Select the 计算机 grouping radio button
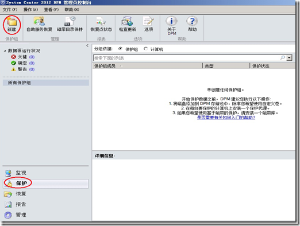 click(145, 49)
